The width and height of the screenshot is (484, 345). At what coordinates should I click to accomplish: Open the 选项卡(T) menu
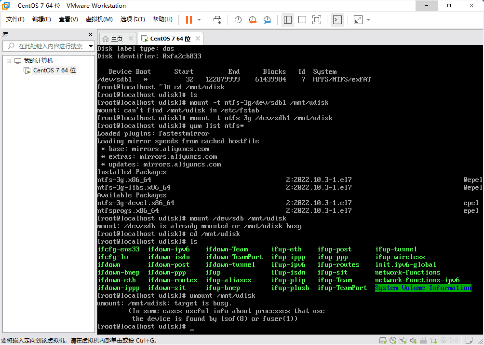pos(133,19)
